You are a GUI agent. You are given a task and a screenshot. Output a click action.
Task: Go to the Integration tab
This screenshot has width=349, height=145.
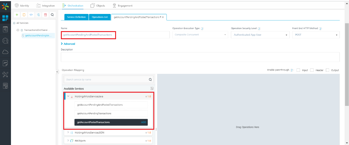click(x=45, y=6)
